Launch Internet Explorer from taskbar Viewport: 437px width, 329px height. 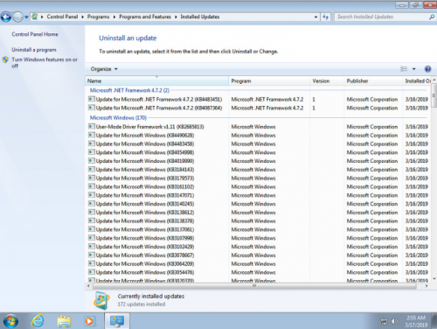click(x=38, y=321)
